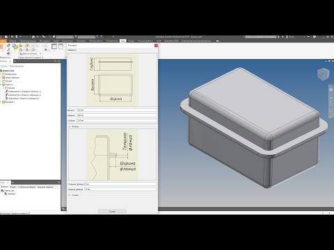Viewport: 334px width, 250px height.
Task: Open the Среды ribbon tab
Action: [131, 41]
